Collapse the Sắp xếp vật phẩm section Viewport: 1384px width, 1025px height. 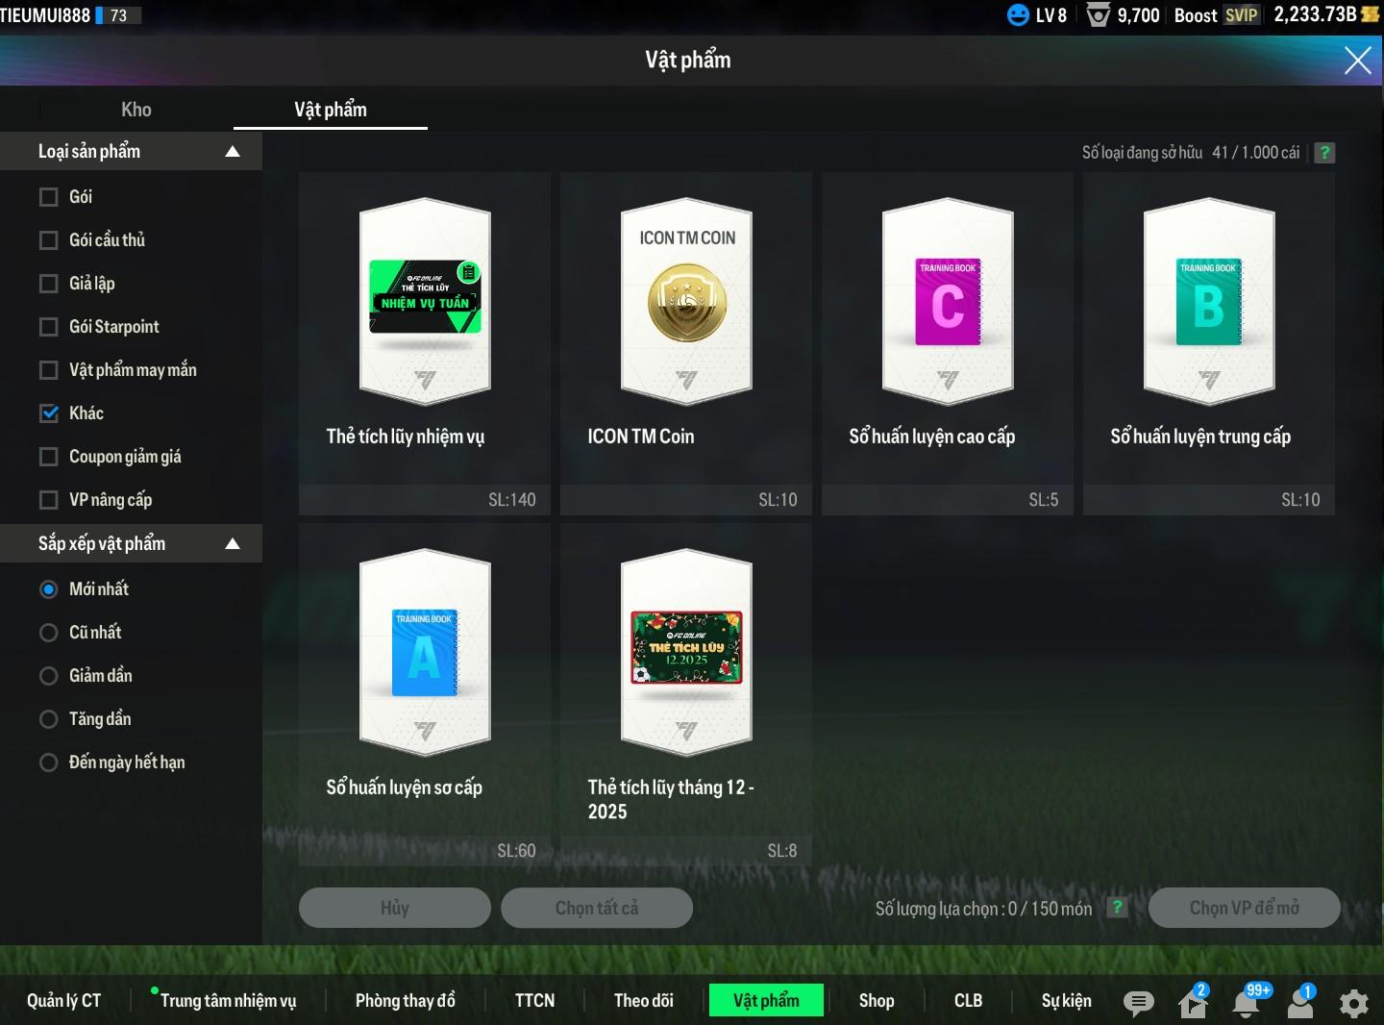tap(232, 544)
